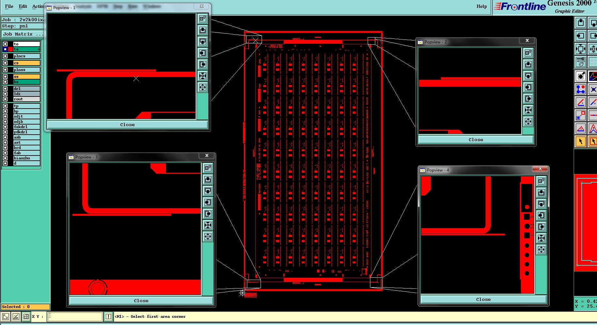597x325 pixels.
Task: Pan right in Popview 2
Action: point(528,99)
